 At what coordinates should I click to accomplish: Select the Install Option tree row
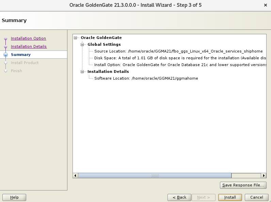(180, 65)
